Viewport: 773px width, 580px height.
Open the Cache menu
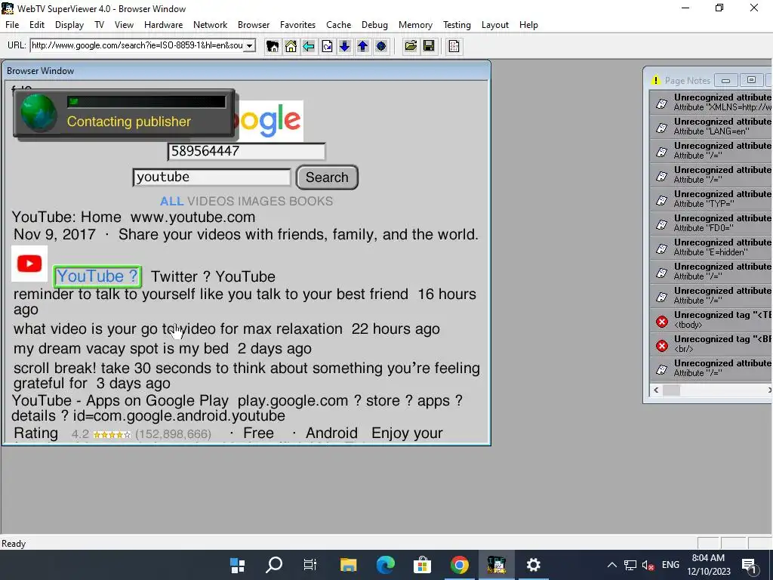click(339, 25)
